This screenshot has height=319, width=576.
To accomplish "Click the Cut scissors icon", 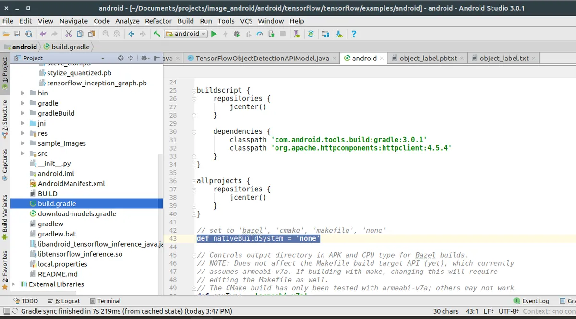I will coord(68,34).
